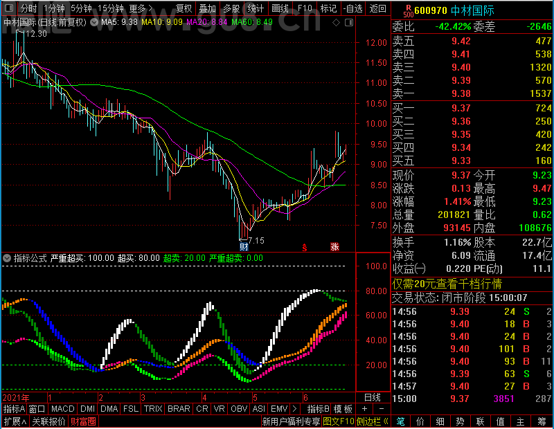Click the 标记 mark button

pyautogui.click(x=328, y=8)
